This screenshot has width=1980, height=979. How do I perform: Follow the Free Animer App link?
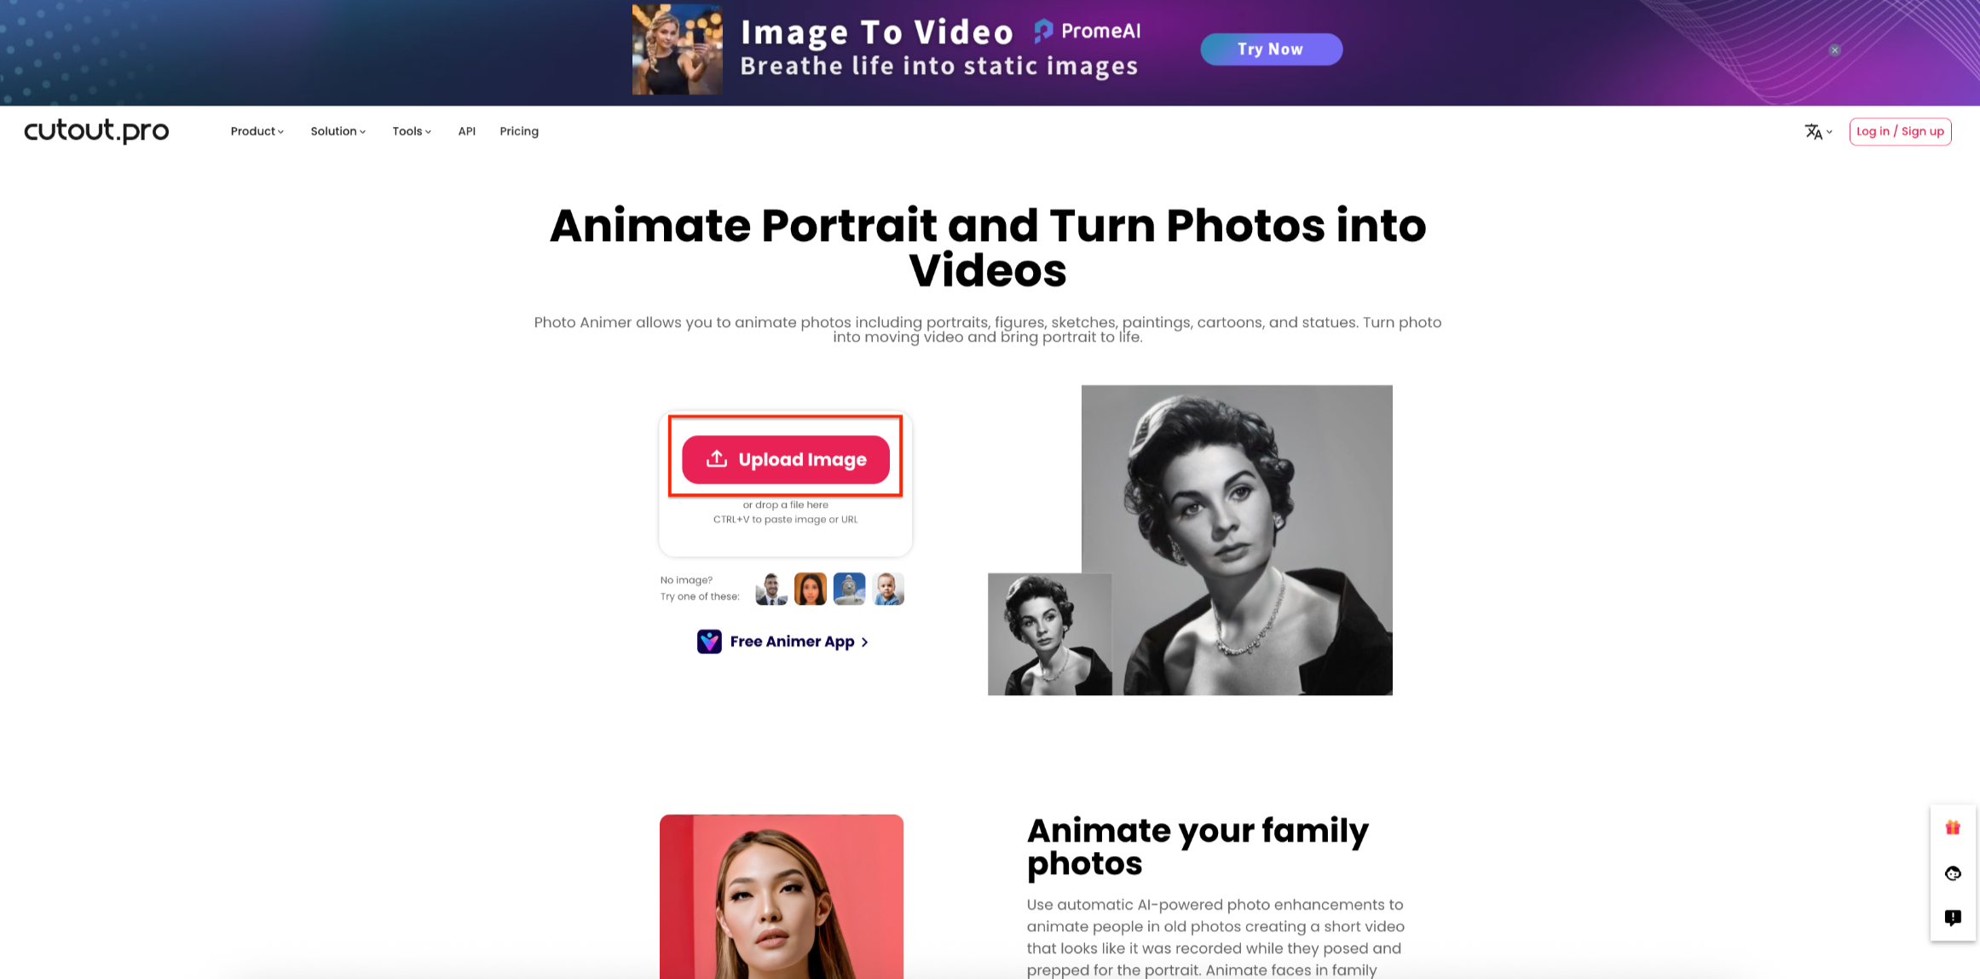pos(792,641)
